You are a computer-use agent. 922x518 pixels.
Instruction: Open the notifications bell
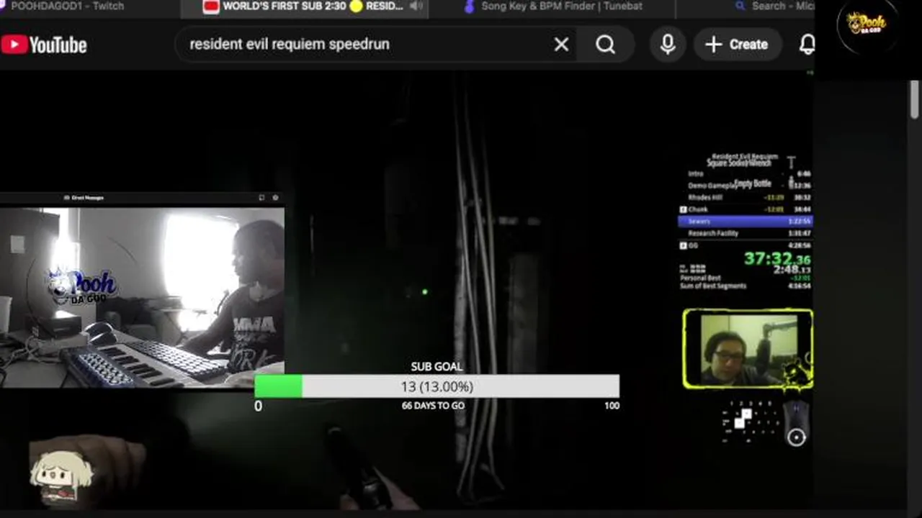point(807,45)
